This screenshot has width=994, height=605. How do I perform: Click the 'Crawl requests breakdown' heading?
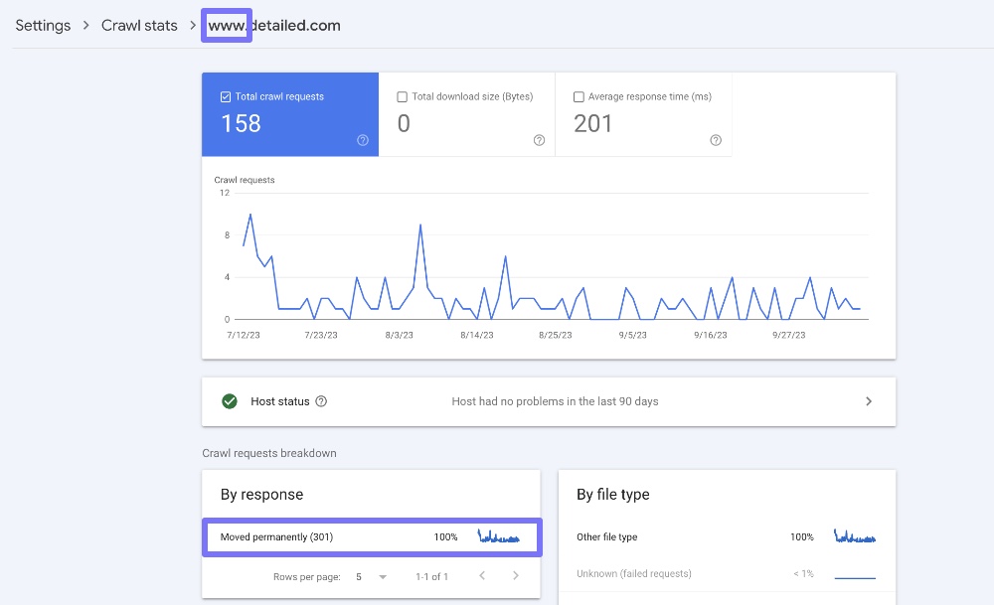pos(269,453)
